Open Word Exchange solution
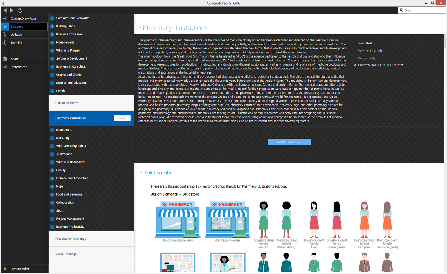 (x=91, y=254)
